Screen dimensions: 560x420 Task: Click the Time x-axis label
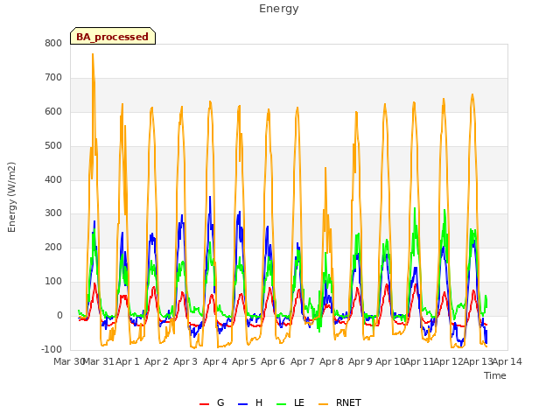point(495,375)
